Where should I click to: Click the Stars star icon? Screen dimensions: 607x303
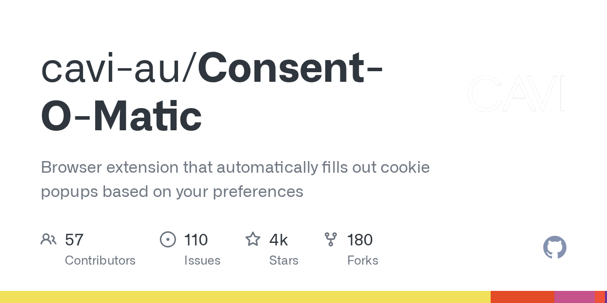pos(253,239)
